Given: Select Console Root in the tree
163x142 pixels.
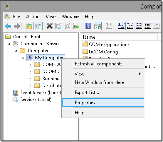Looking at the screenshot, I should point(27,37).
